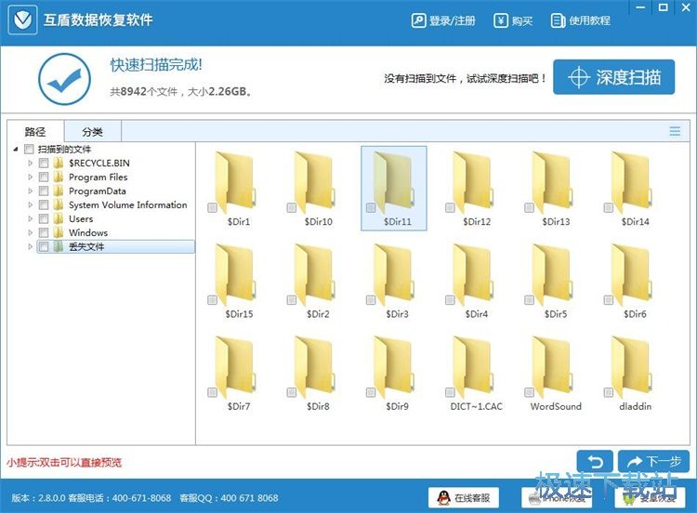The width and height of the screenshot is (697, 513).
Task: Expand the Program Files tree node
Action: coord(31,177)
